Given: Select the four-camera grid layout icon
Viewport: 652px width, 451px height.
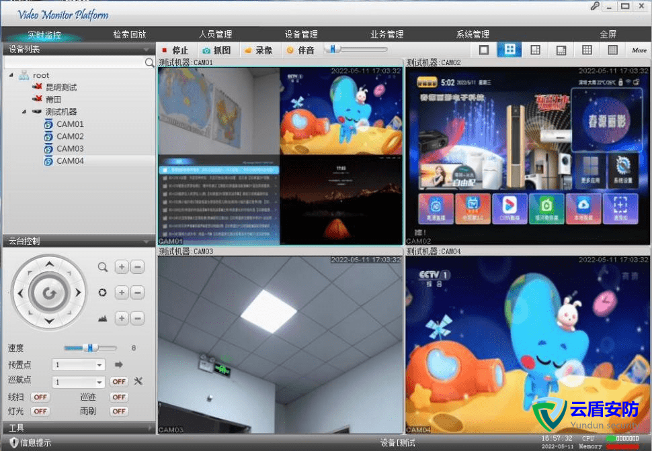Looking at the screenshot, I should coord(510,50).
